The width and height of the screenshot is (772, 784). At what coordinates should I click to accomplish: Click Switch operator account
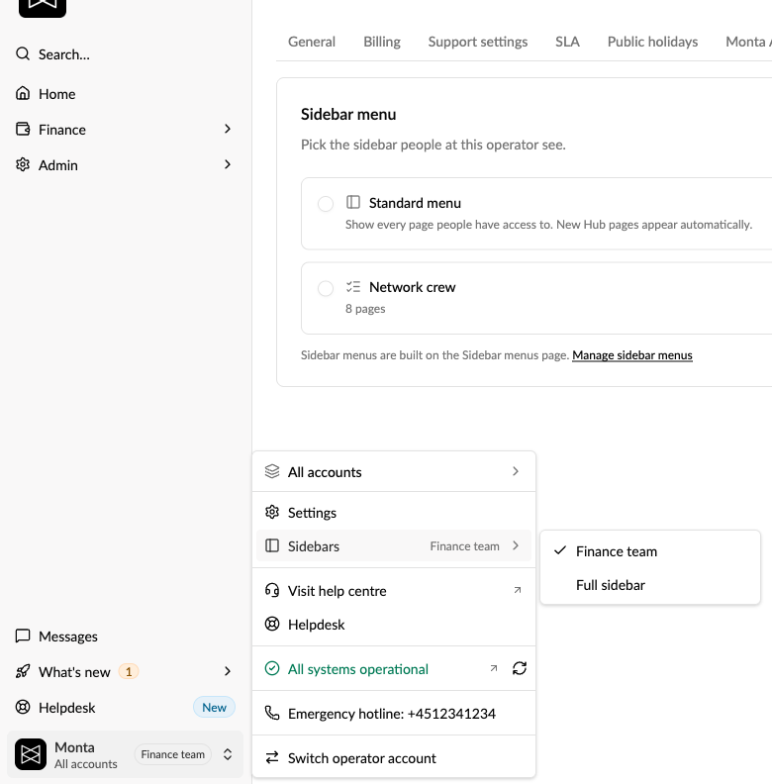394,758
